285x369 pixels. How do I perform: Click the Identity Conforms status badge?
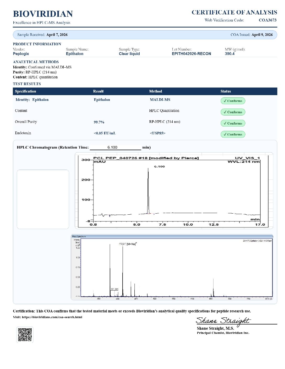tap(233, 101)
